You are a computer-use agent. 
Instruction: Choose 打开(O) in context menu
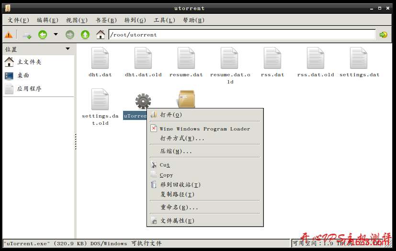click(205, 115)
